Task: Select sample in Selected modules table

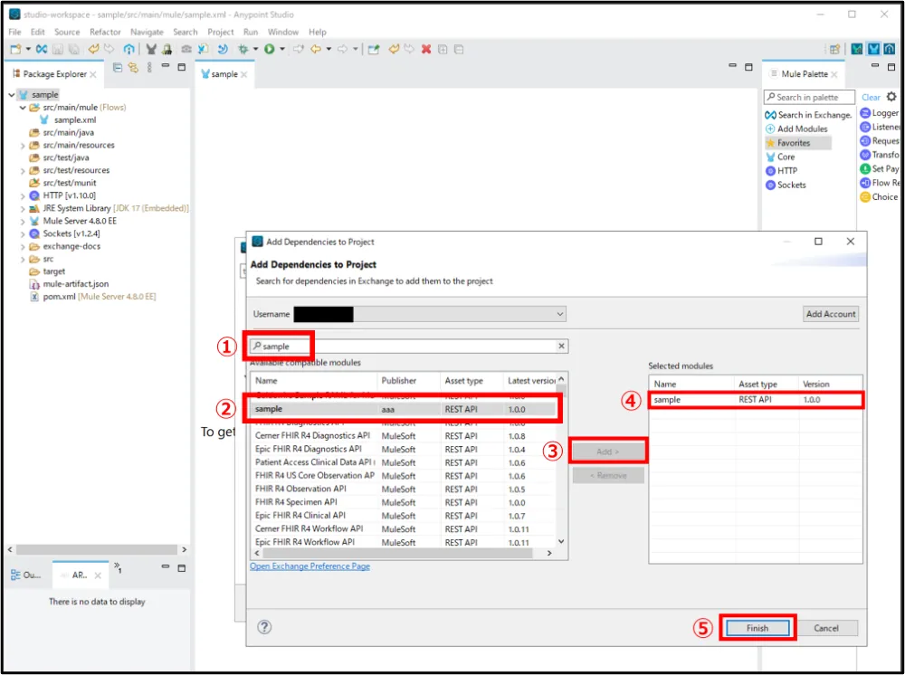Action: (x=756, y=399)
